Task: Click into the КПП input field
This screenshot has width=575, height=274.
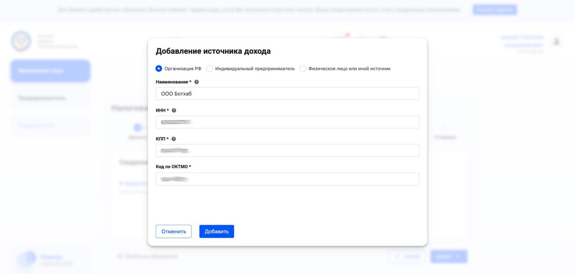Action: [x=287, y=151]
